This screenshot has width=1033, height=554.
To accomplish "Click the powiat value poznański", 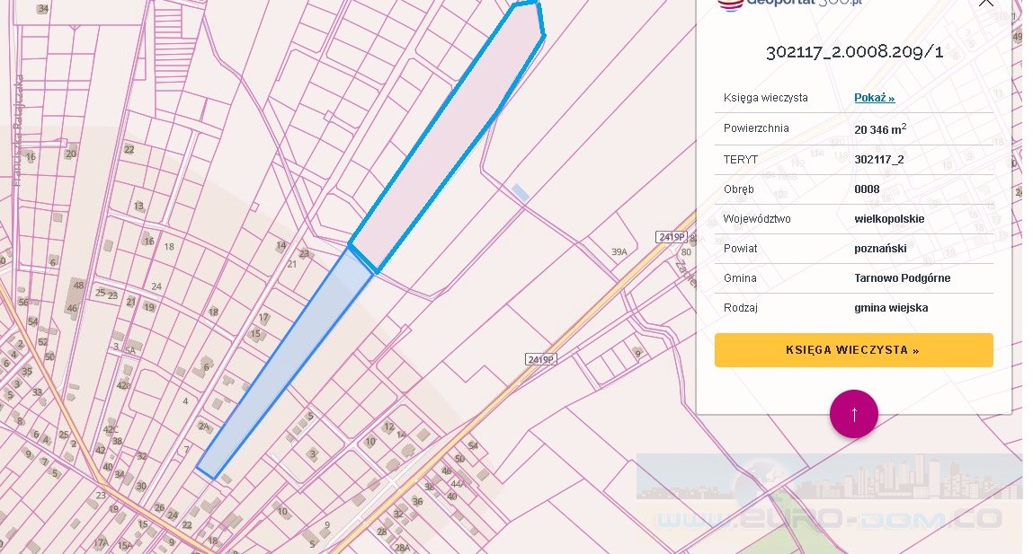I will coord(880,248).
